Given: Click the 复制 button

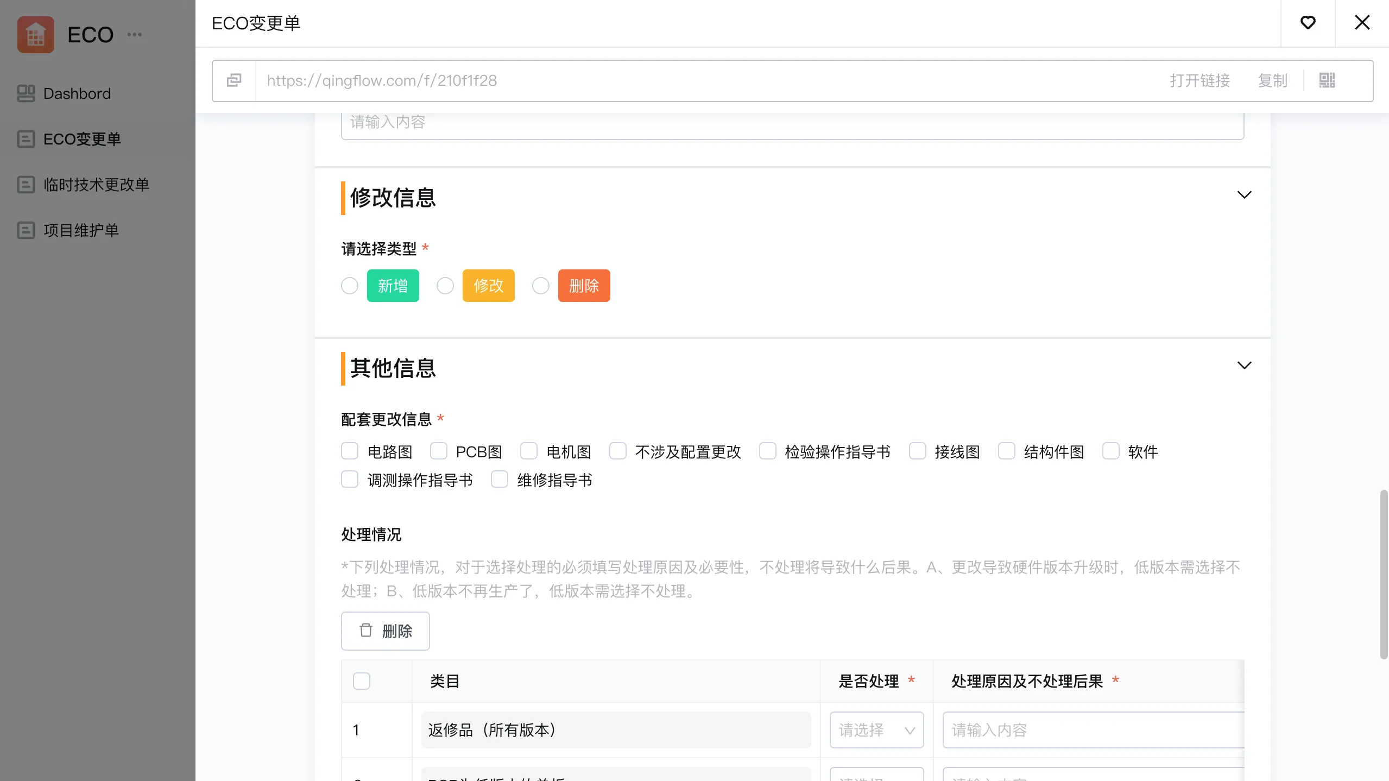Looking at the screenshot, I should pos(1272,80).
